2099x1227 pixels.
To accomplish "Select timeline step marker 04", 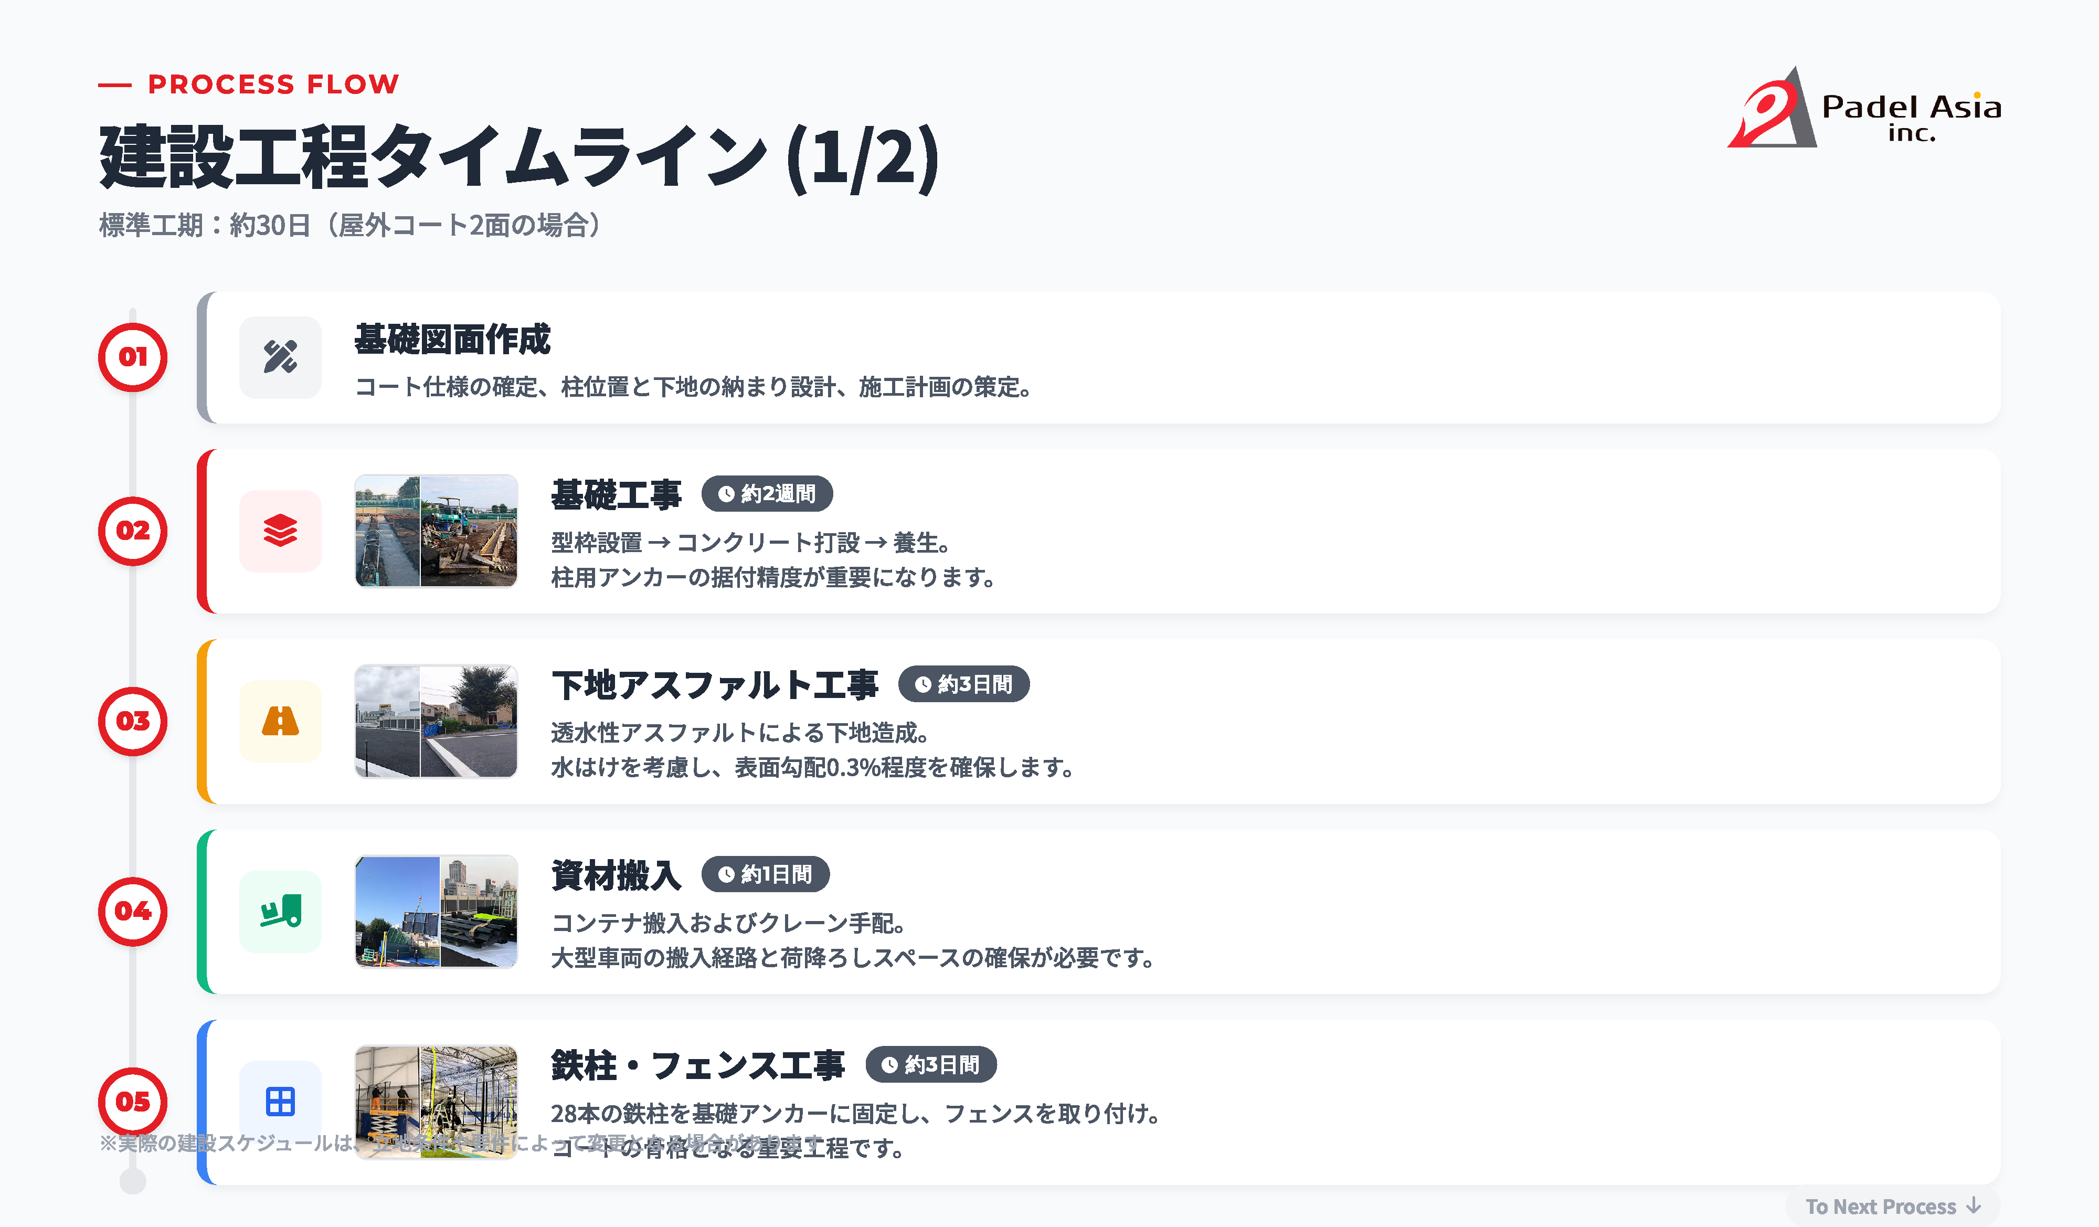I will [x=133, y=911].
